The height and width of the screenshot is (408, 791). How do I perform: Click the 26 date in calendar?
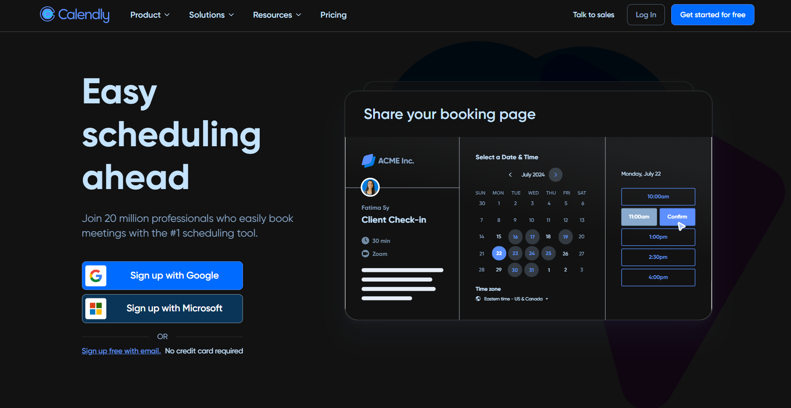coord(565,253)
